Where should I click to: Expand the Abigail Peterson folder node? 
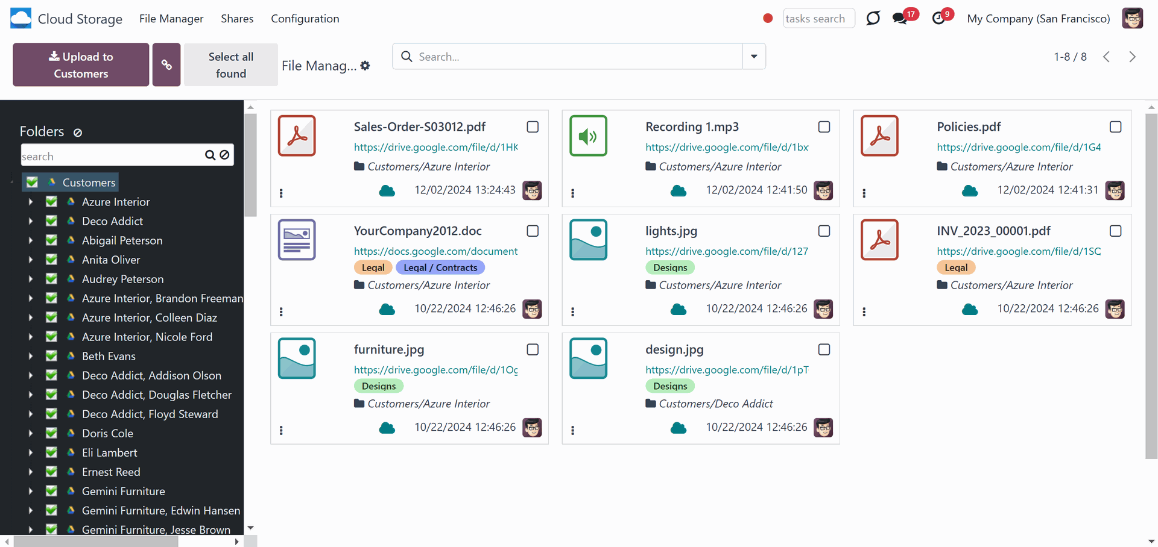[31, 240]
